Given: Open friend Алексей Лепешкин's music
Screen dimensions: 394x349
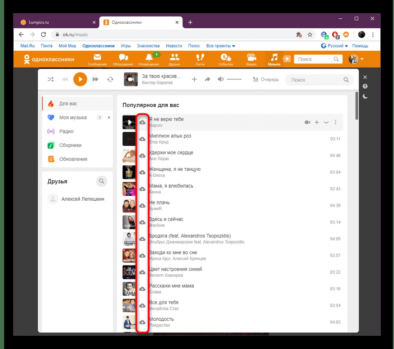Looking at the screenshot, I should pos(76,199).
